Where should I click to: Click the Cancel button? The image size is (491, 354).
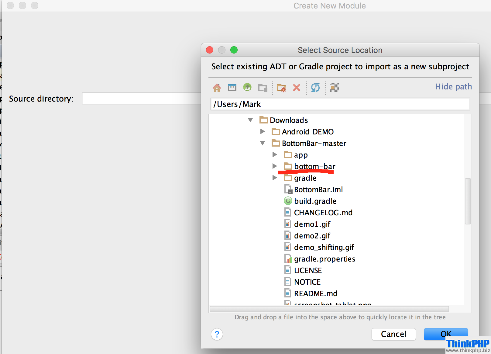393,334
